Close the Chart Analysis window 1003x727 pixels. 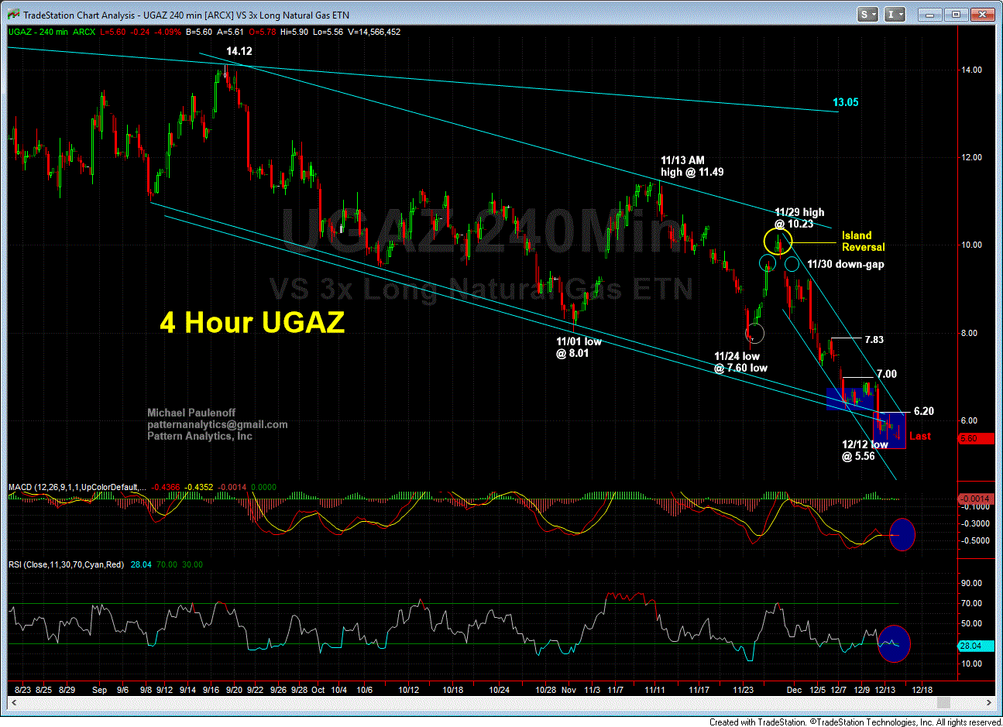(x=983, y=15)
